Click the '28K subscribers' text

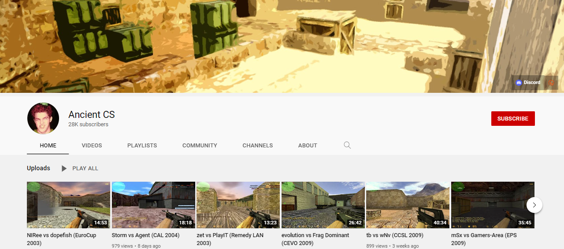click(x=88, y=124)
